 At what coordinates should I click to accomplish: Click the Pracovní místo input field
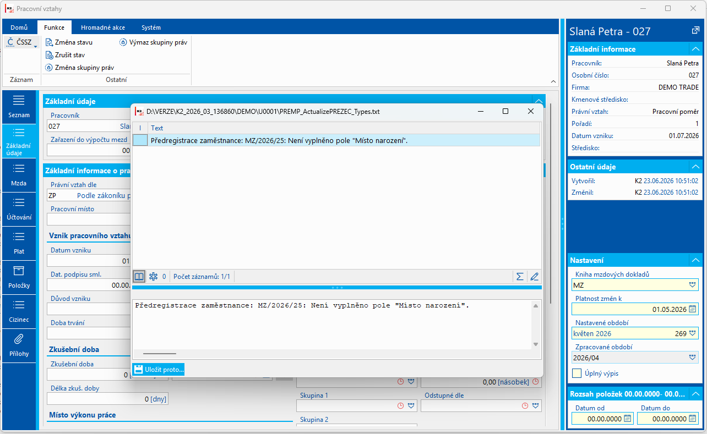[x=89, y=219]
